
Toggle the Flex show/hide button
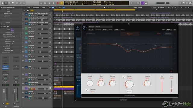[x=60, y=7]
